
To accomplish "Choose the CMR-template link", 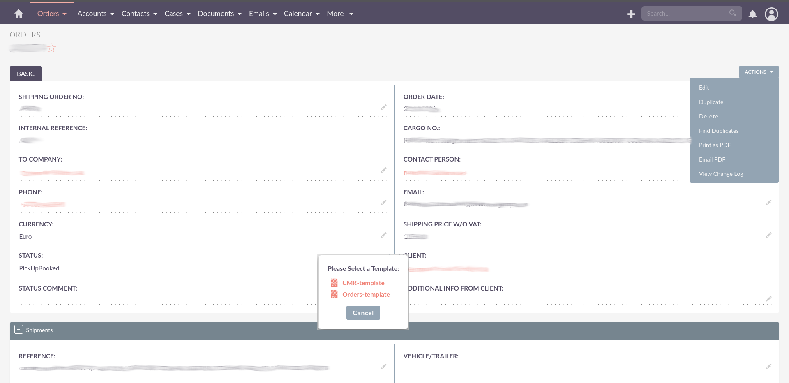I will point(363,283).
